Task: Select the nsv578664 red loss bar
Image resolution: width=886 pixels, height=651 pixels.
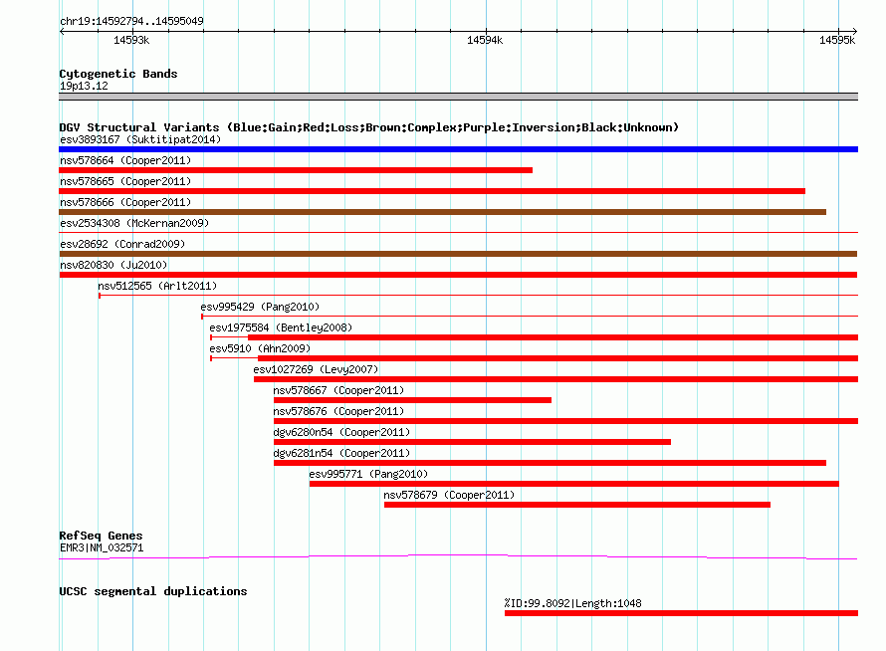Action: coord(296,170)
